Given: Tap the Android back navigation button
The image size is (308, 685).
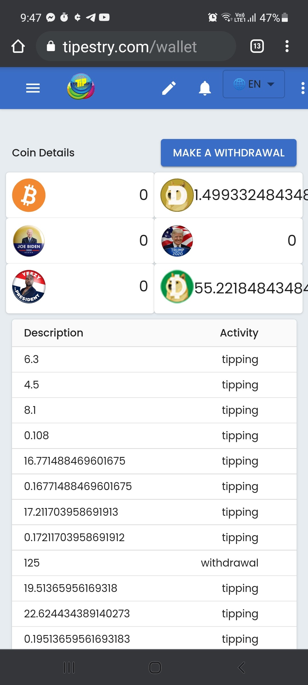Looking at the screenshot, I should [x=241, y=668].
